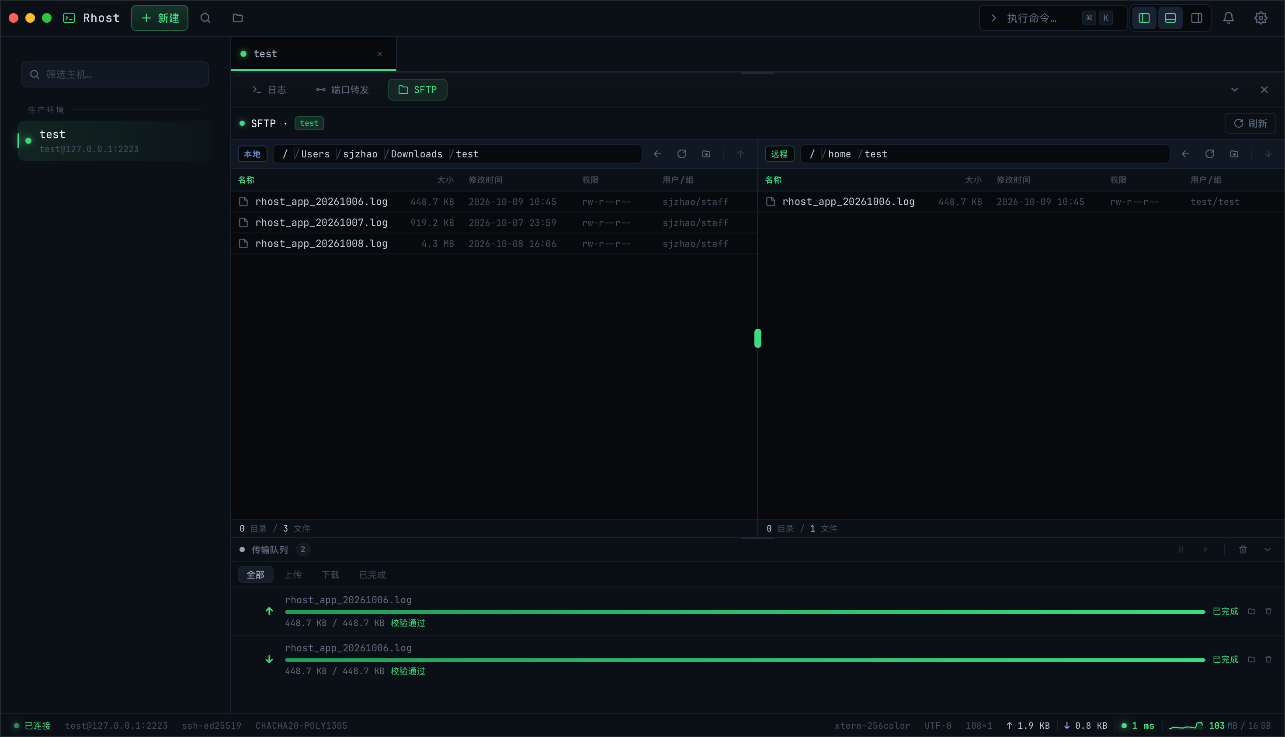Open settings via the gear icon
Image resolution: width=1285 pixels, height=737 pixels.
(1260, 18)
